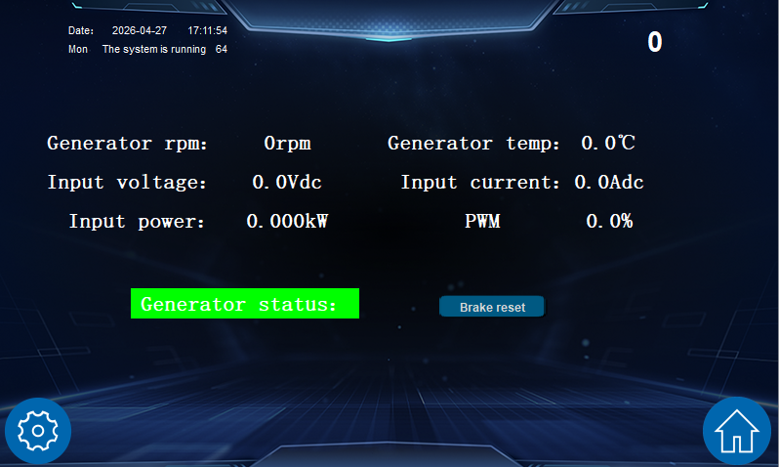This screenshot has height=467, width=779.
Task: Click the Generator temp value 0.0℃
Action: coord(608,144)
